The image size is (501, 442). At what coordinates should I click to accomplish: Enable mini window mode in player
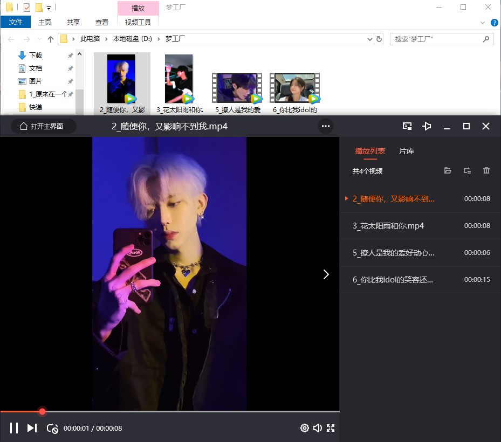click(407, 126)
